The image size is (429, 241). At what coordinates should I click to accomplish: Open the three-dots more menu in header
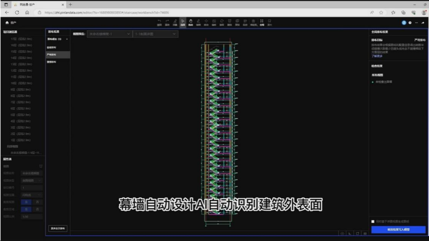[416, 23]
